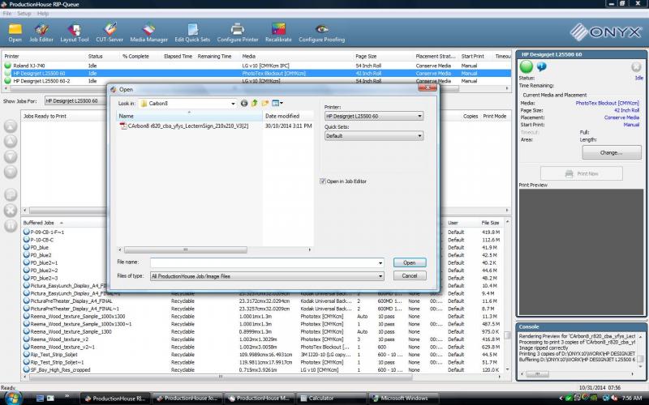Click the File name input field
The height and width of the screenshot is (405, 649).
tap(263, 262)
